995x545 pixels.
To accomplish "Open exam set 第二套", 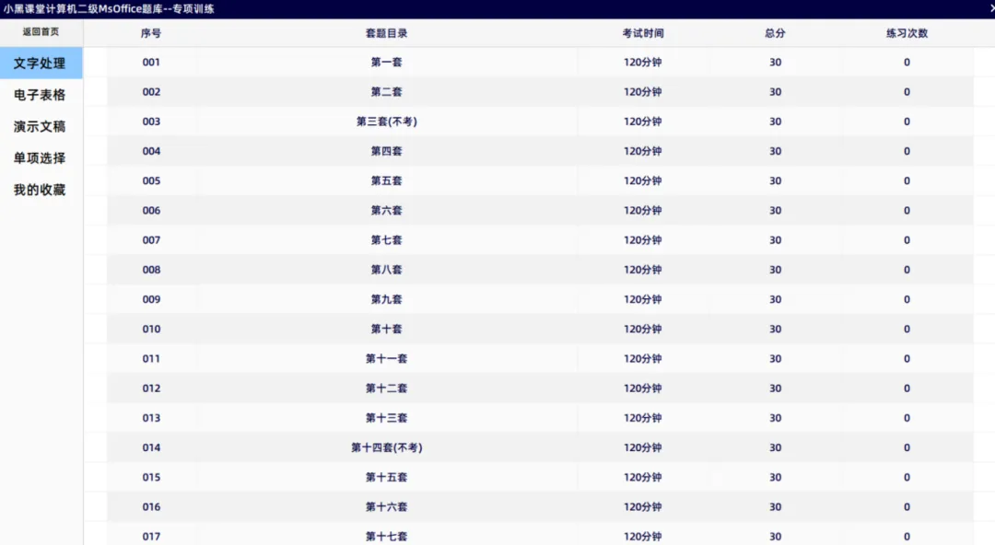I will click(386, 91).
